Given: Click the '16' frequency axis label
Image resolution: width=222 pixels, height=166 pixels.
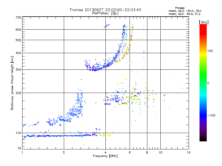Looking at the screenshot, I should pos(189,152).
